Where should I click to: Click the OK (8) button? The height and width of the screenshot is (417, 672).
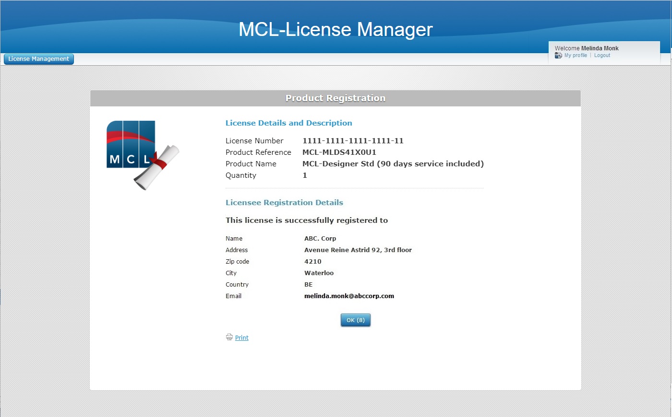point(356,320)
